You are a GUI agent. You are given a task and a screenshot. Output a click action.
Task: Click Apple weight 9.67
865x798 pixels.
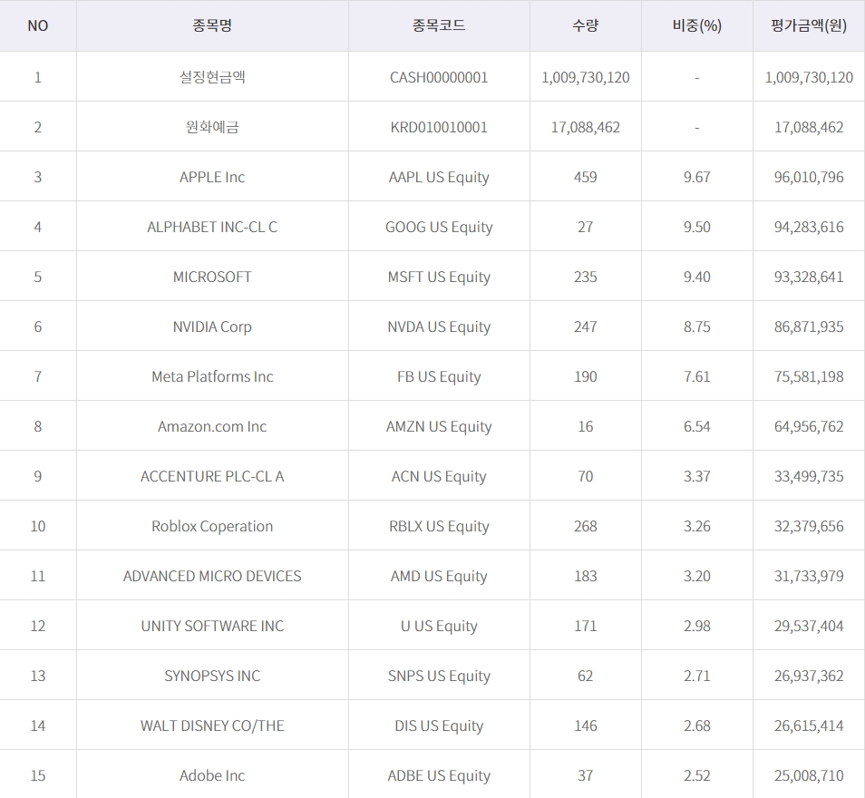tap(696, 177)
